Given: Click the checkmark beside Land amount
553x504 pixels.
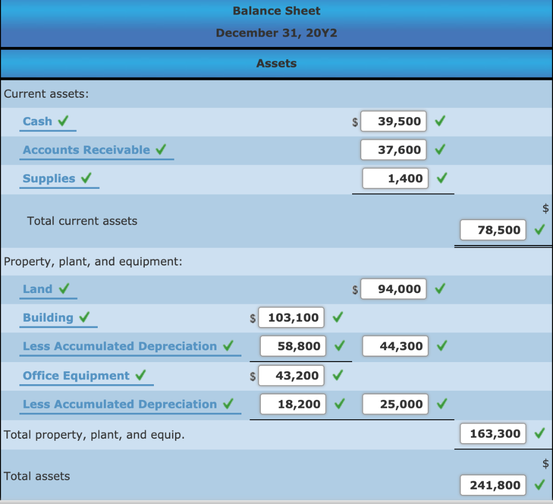Looking at the screenshot, I should point(440,289).
